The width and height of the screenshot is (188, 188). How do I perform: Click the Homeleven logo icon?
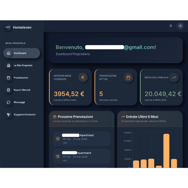8,27
